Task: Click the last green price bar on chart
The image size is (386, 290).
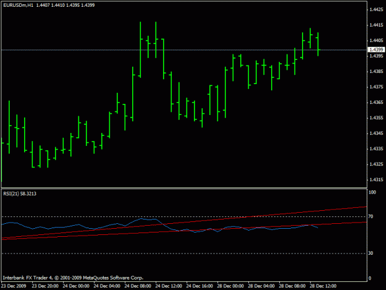Action: pyautogui.click(x=318, y=45)
